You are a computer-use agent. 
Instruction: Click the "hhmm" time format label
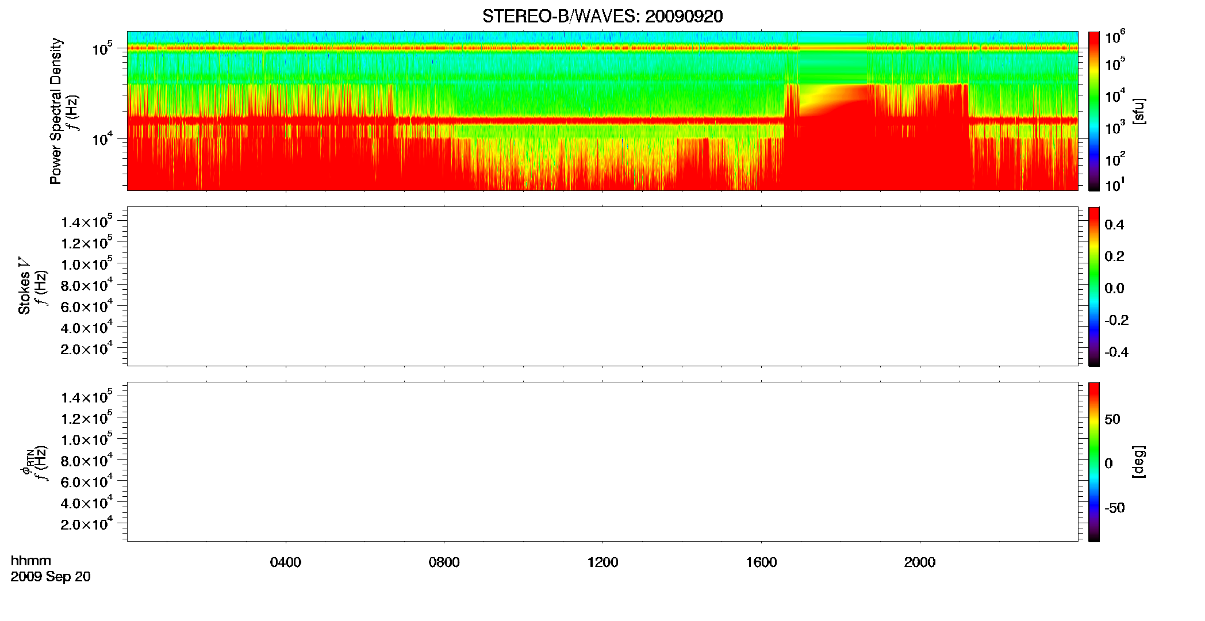point(31,561)
